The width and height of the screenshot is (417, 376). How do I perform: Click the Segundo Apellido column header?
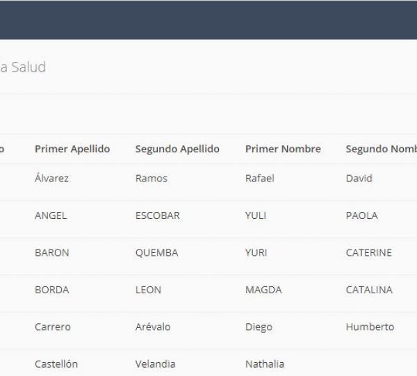coord(177,149)
